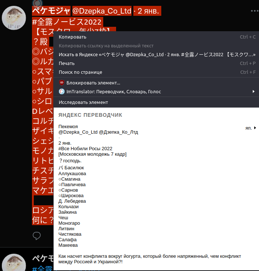The width and height of the screenshot is (259, 271).
Task: Open the tweet's "2 янв." date link
Action: tap(148, 11)
